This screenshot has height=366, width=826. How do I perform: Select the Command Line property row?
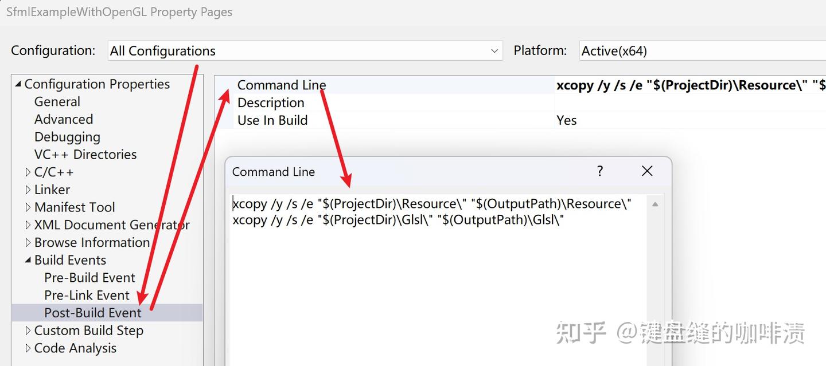point(282,85)
